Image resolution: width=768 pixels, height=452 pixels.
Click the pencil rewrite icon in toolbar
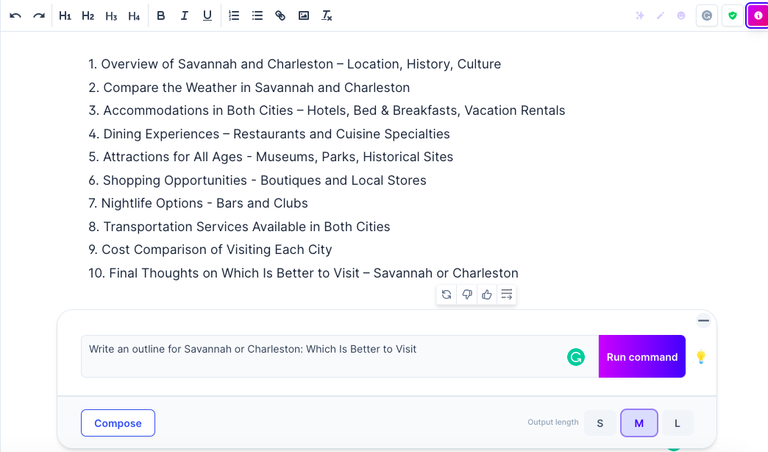click(661, 15)
